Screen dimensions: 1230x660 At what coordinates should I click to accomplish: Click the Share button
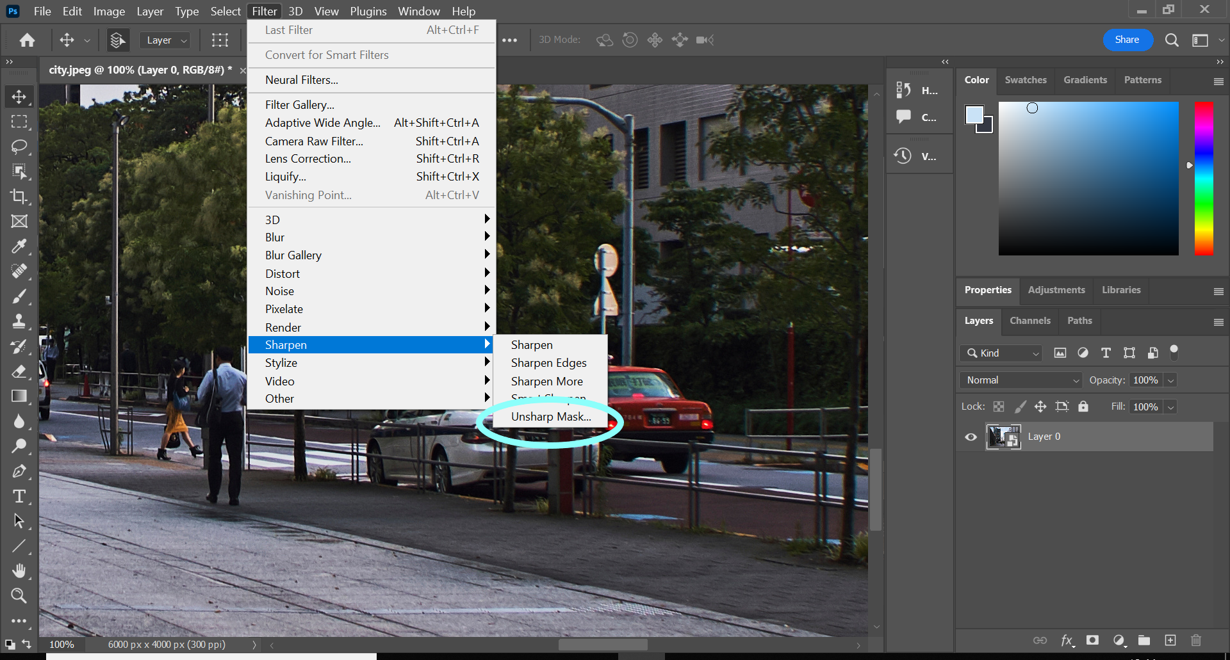click(x=1127, y=40)
